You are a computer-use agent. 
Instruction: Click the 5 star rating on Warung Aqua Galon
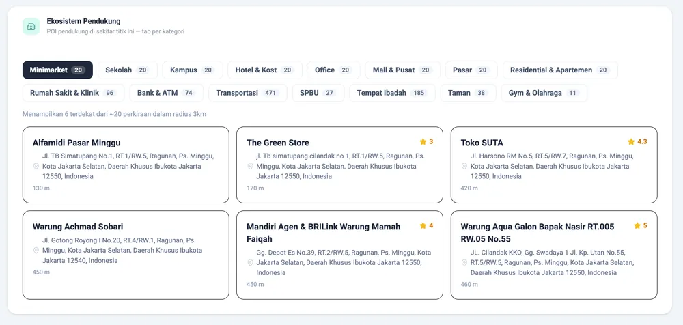pos(641,226)
